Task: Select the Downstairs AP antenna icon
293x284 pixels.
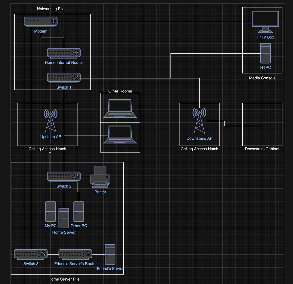Action: (199, 121)
